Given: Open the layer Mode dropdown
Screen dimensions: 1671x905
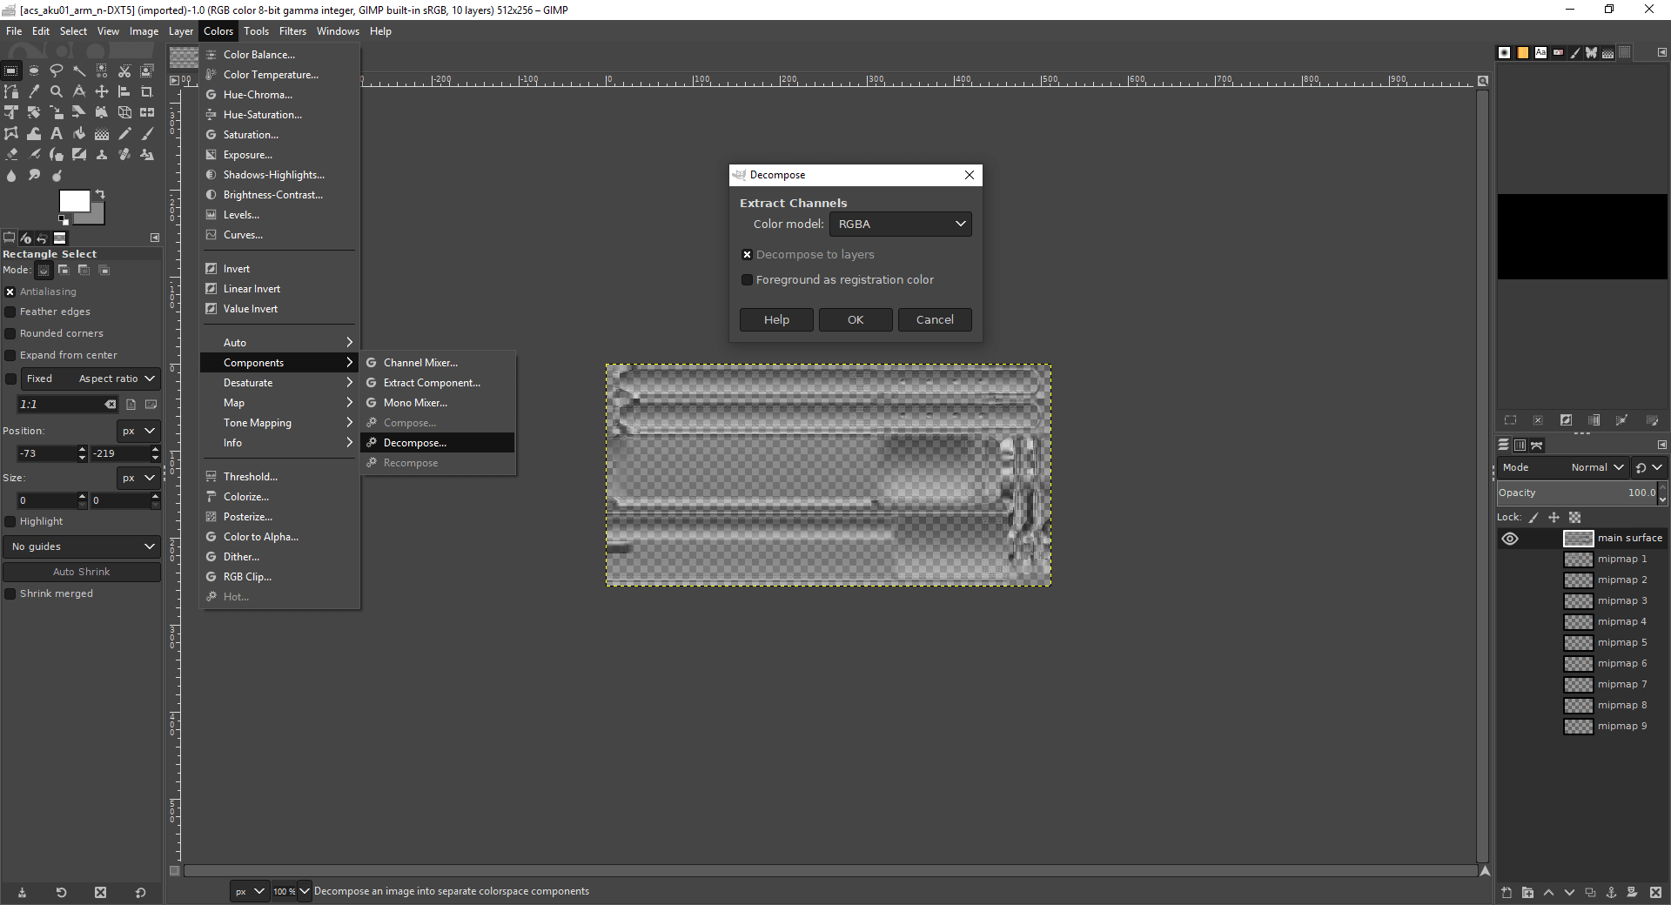Looking at the screenshot, I should [x=1597, y=467].
